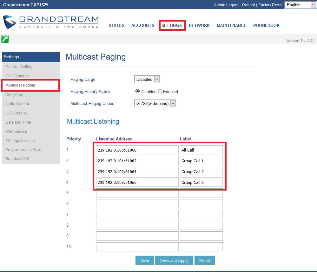Select Disabled for Paging Priority Active
Viewport: 317px width, 272px height.
pyautogui.click(x=138, y=91)
